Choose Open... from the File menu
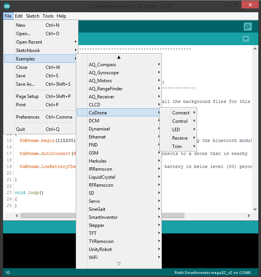Viewport: 261px width, 277px height. click(x=41, y=34)
